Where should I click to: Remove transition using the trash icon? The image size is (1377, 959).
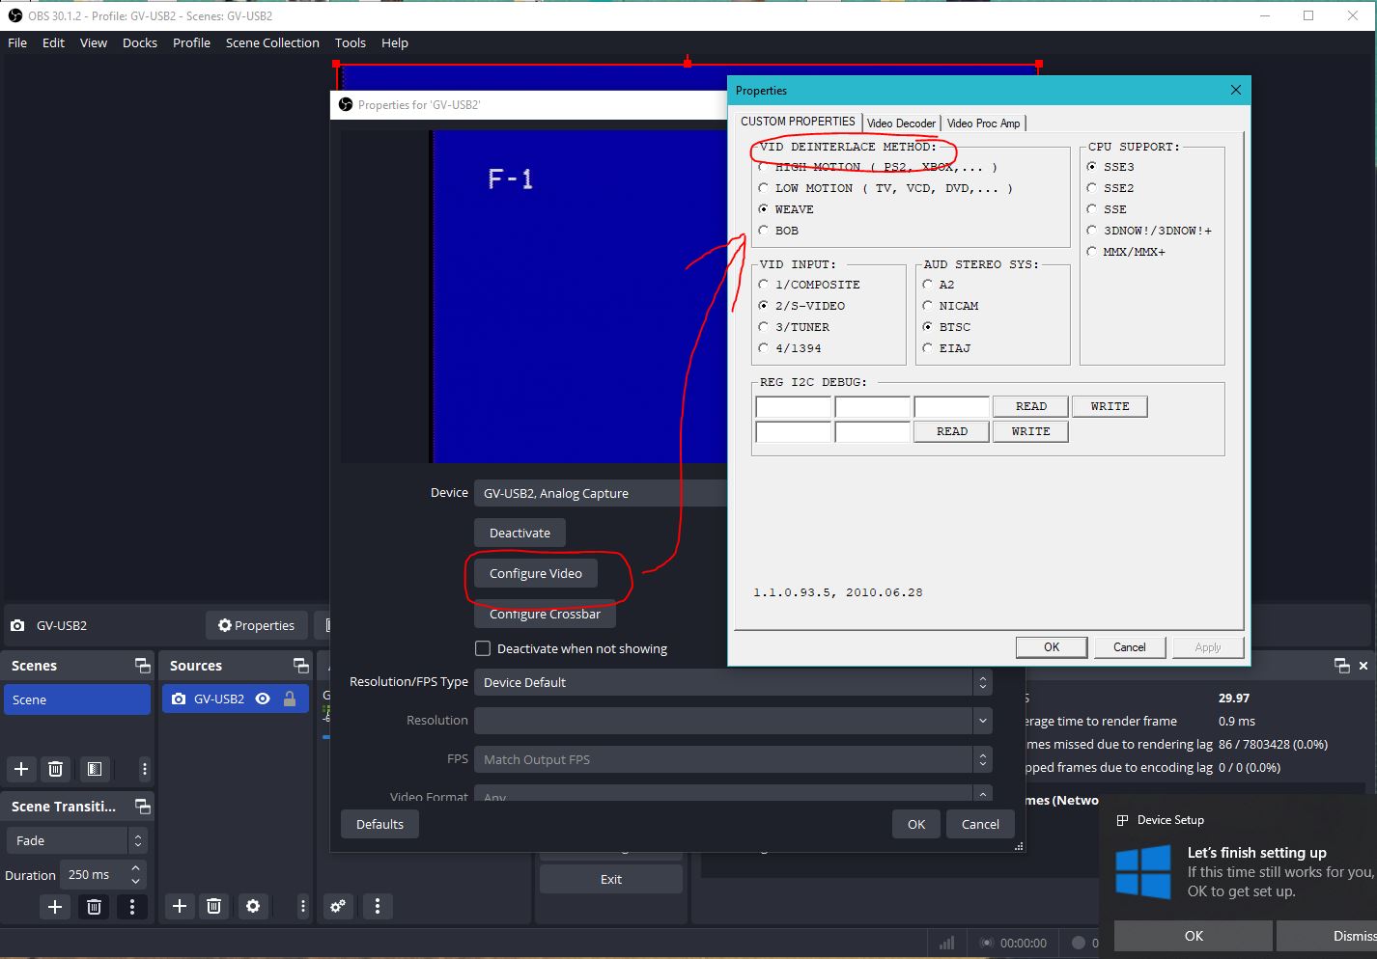coord(94,907)
